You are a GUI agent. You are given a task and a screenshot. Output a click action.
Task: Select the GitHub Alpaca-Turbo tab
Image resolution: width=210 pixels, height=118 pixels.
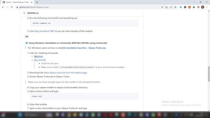coord(17,2)
